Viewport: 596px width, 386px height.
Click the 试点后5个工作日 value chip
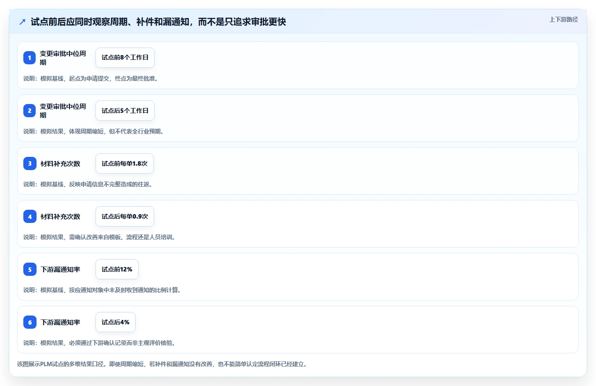[125, 111]
